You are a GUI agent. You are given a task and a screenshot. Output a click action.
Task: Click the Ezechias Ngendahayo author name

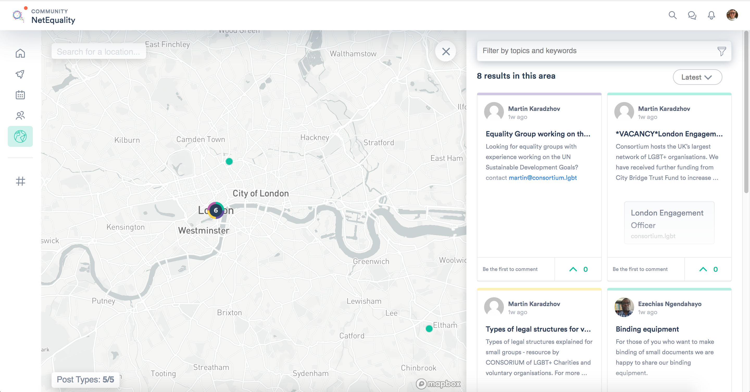point(670,304)
